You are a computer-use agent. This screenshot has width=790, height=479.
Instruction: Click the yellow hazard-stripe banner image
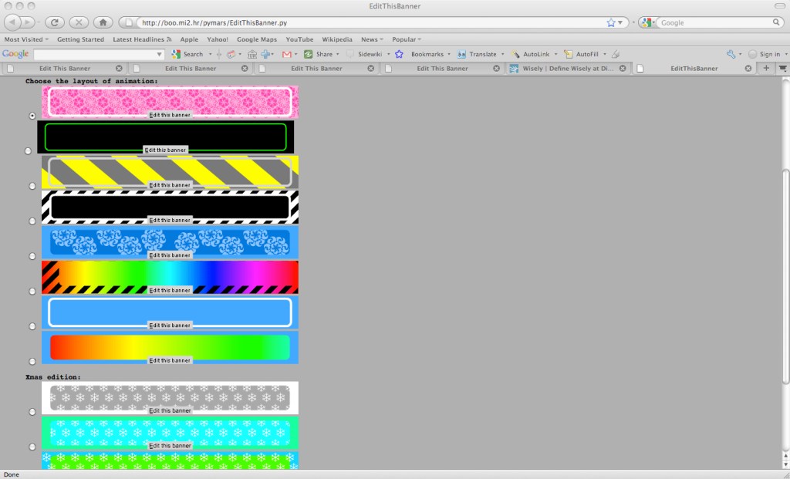coord(170,170)
